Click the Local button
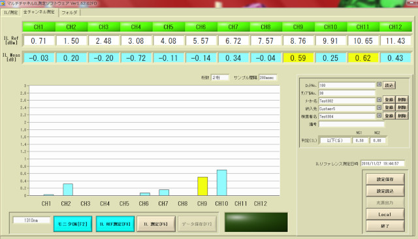 385,214
